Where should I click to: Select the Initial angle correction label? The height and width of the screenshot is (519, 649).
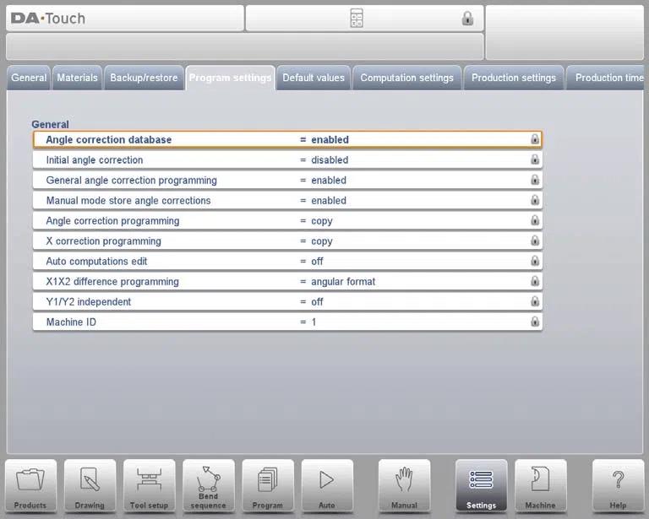coord(95,159)
